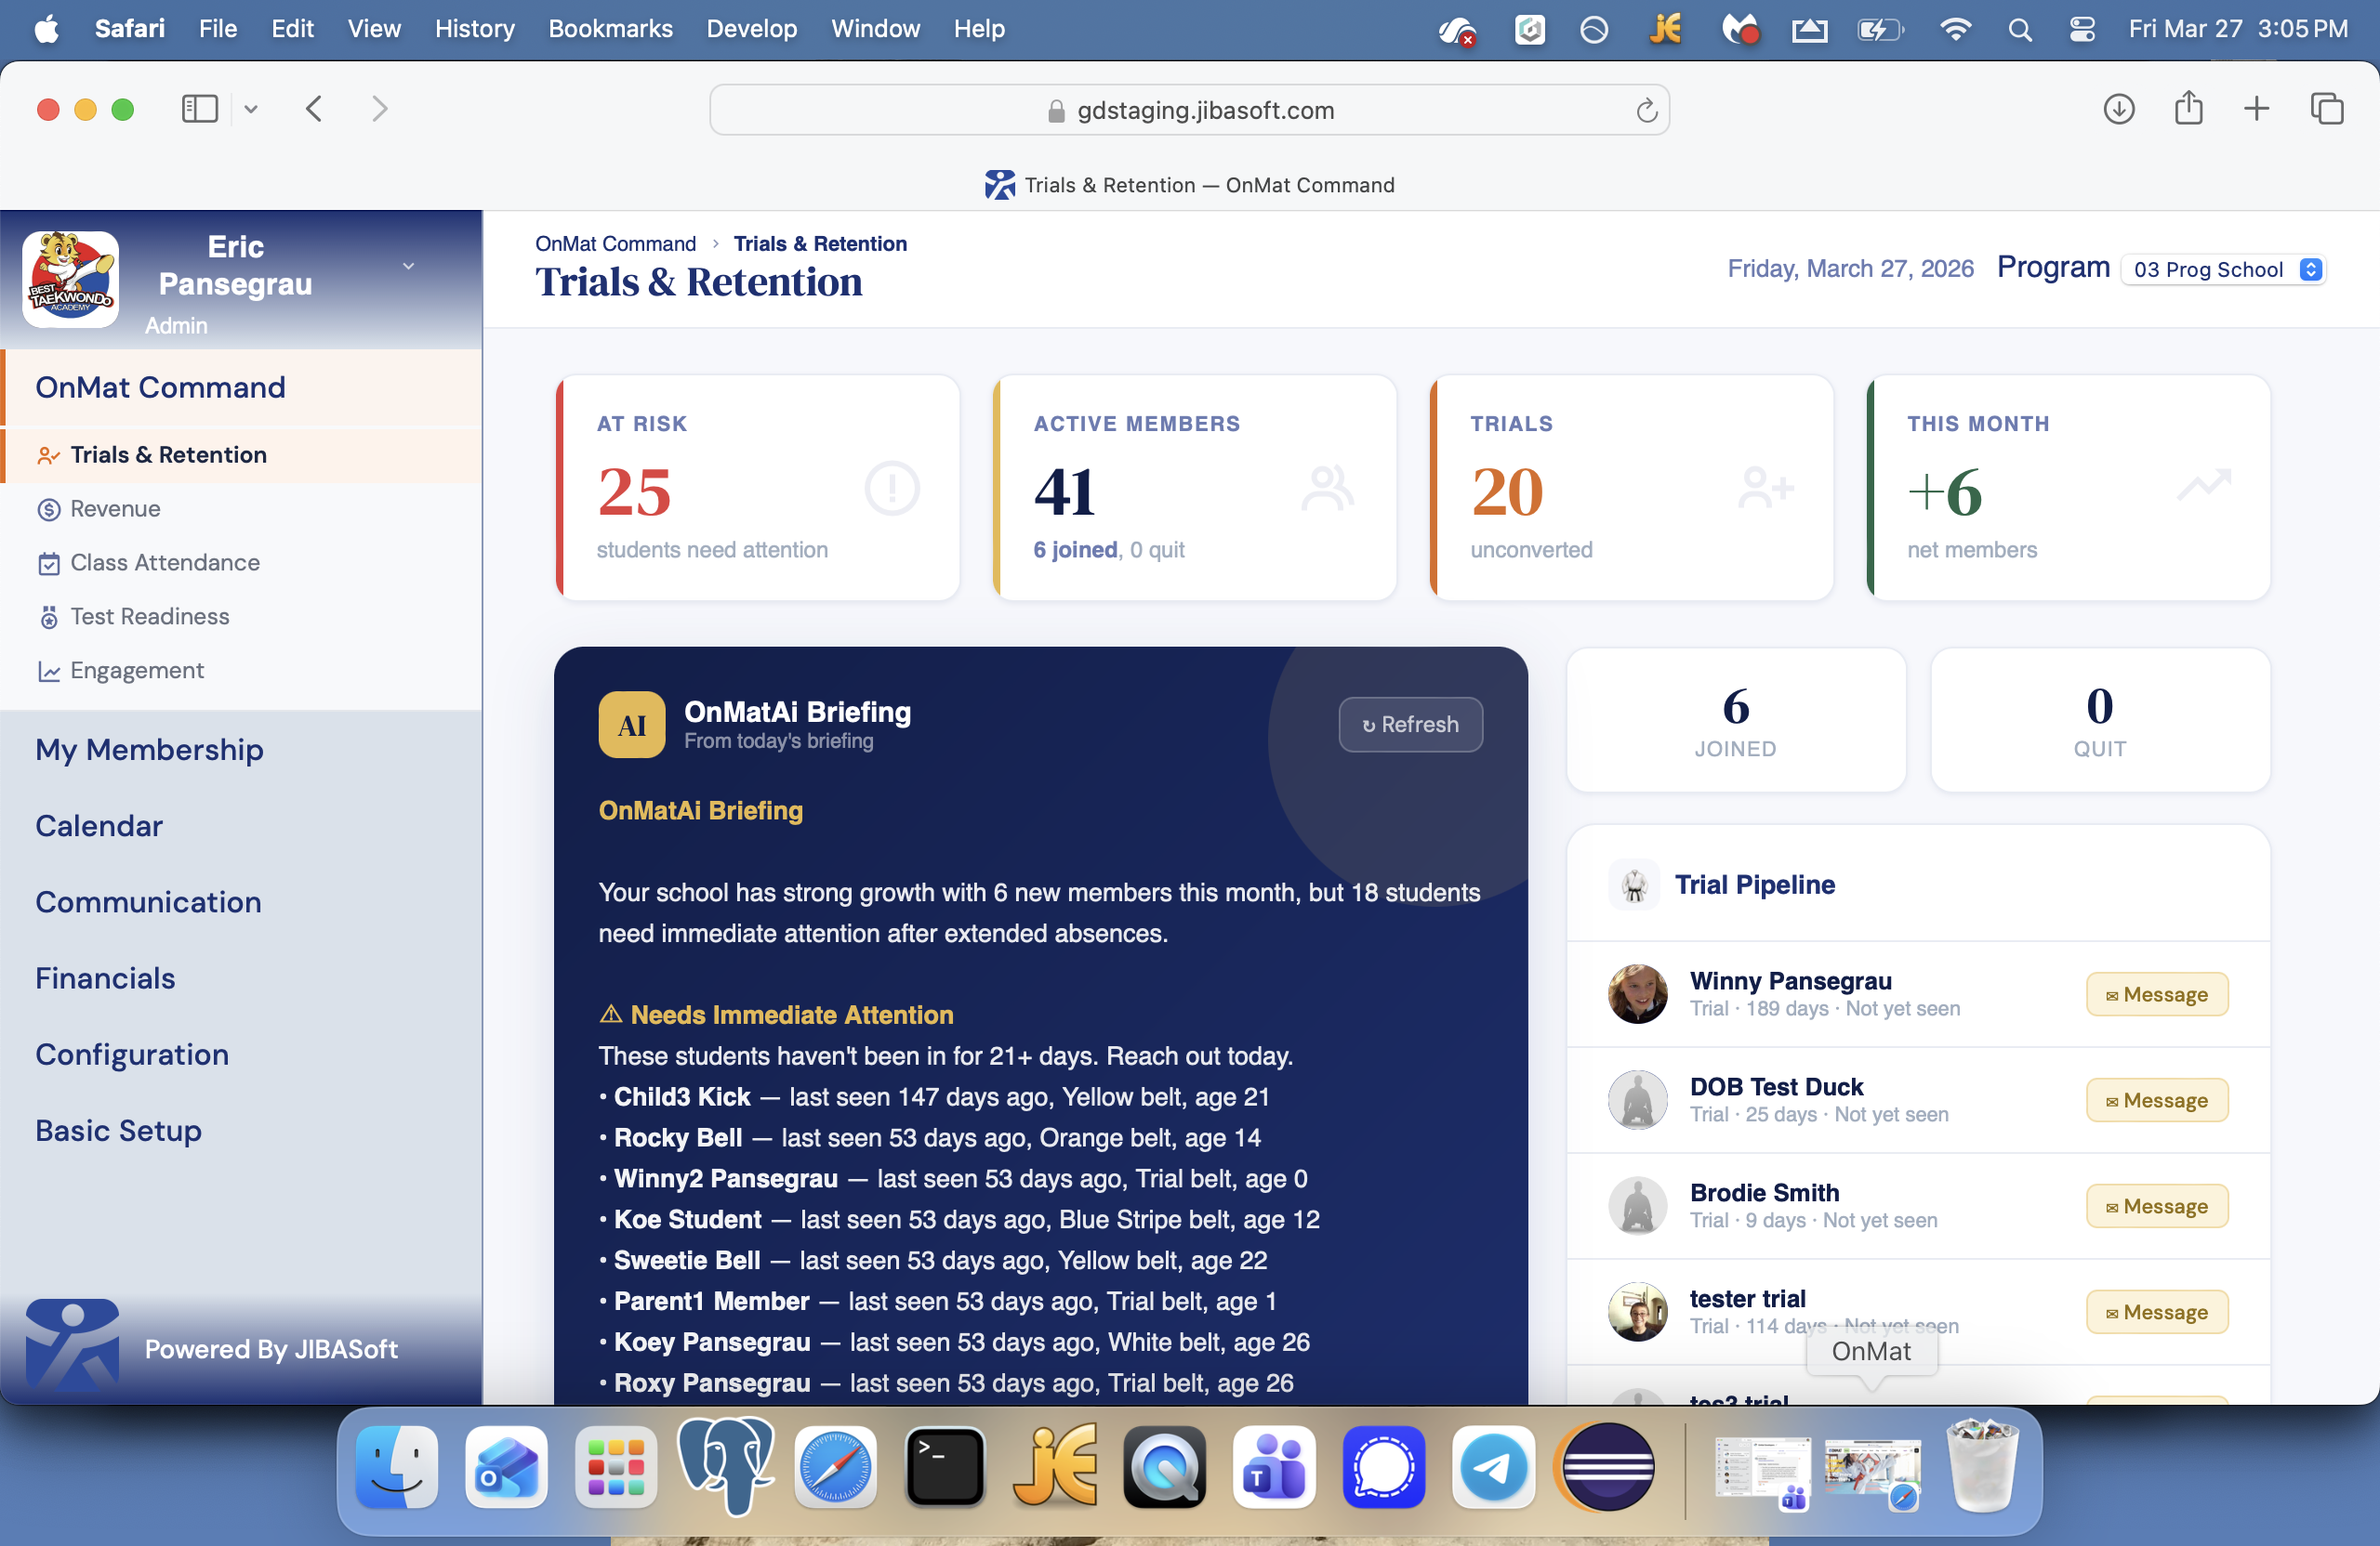This screenshot has height=1546, width=2380.
Task: Expand the Eric Pansegrau user menu chevron
Action: [x=408, y=267]
